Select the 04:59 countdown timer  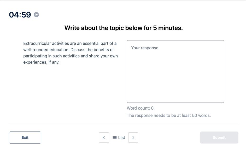click(20, 15)
